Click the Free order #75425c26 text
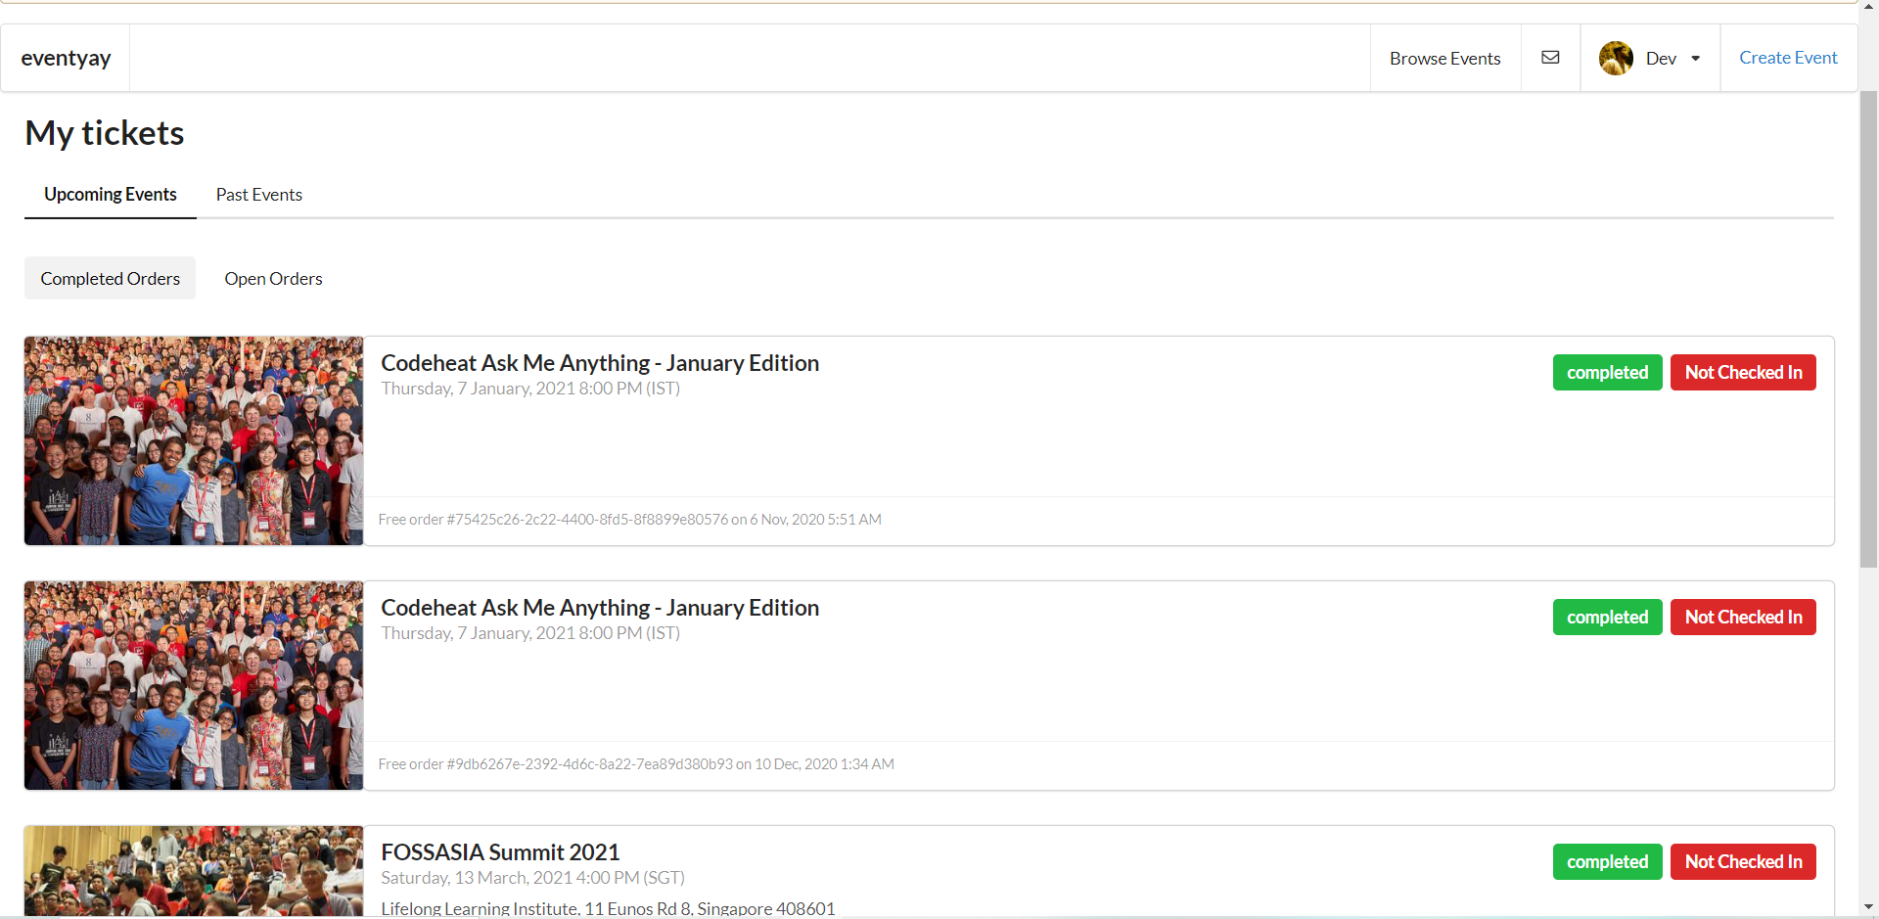Image resolution: width=1879 pixels, height=919 pixels. point(630,519)
